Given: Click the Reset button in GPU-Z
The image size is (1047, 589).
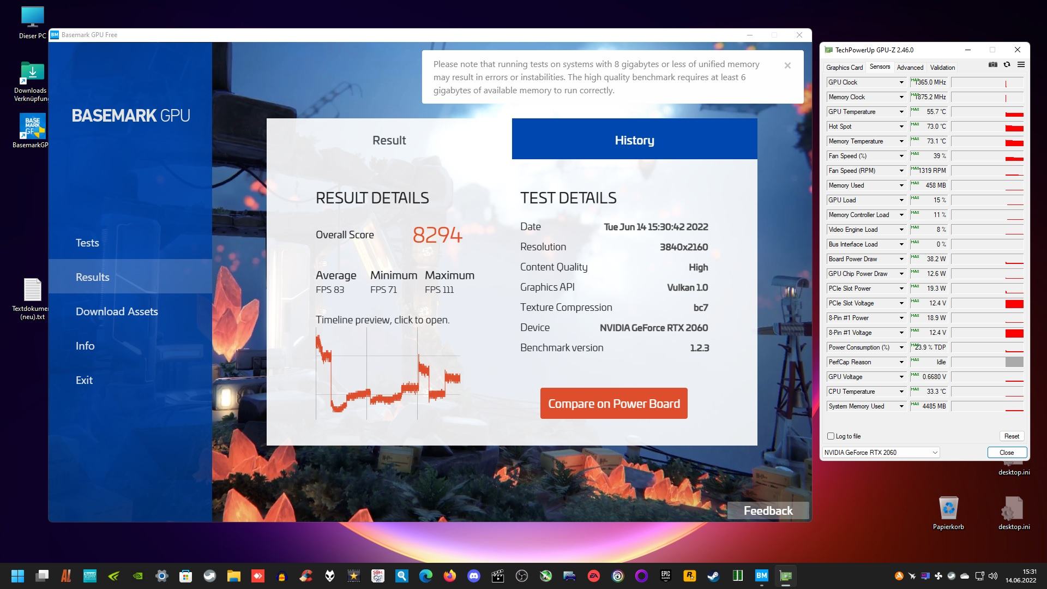Looking at the screenshot, I should (x=1012, y=436).
